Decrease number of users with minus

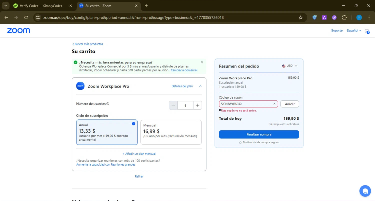[x=173, y=105]
